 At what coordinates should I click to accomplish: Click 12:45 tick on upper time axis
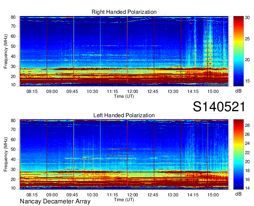(153, 91)
